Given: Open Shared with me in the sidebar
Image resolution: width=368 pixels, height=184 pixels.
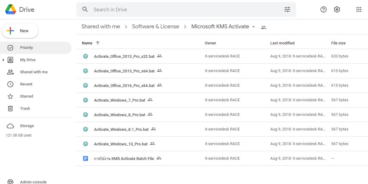Looking at the screenshot, I should (34, 72).
